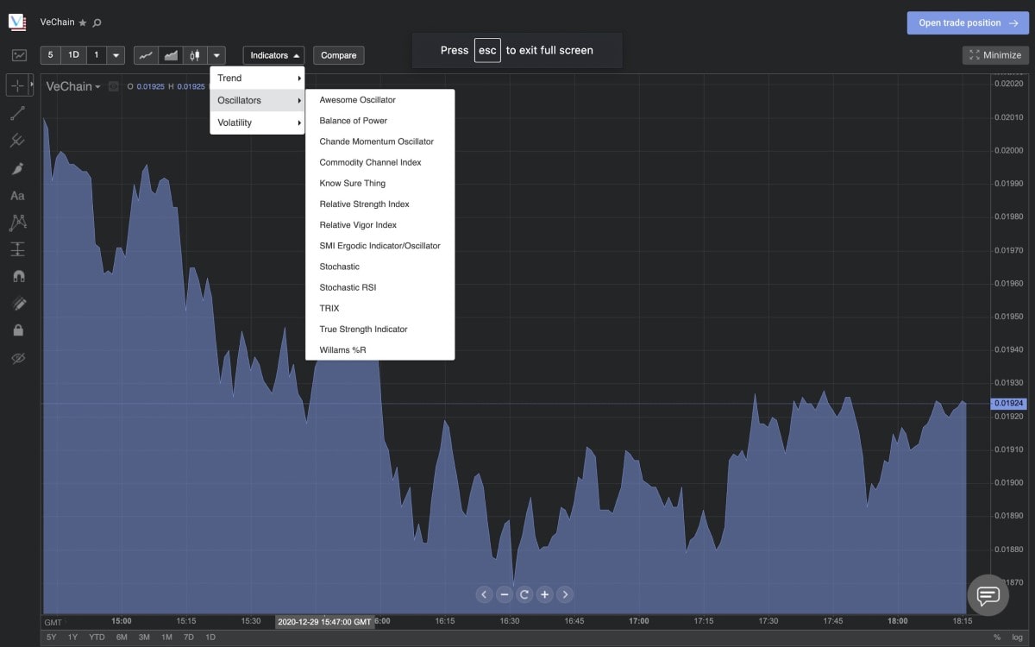The image size is (1035, 647).
Task: Open the live chat bubble
Action: point(988,595)
